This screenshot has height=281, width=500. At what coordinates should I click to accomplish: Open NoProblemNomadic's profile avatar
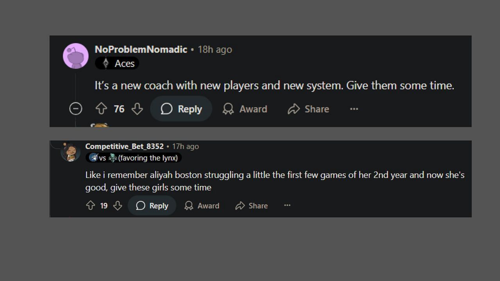click(76, 56)
